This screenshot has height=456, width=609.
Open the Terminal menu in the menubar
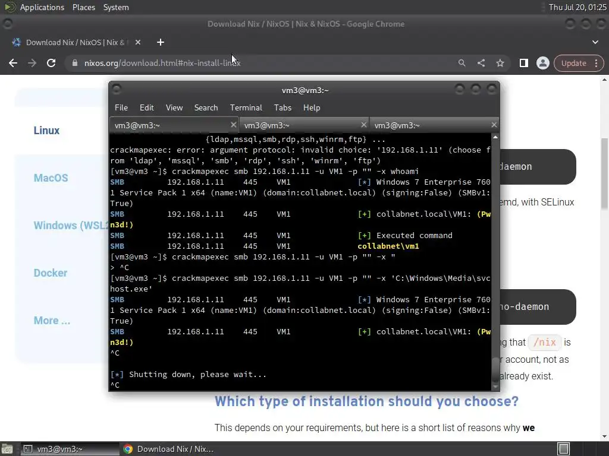click(246, 107)
